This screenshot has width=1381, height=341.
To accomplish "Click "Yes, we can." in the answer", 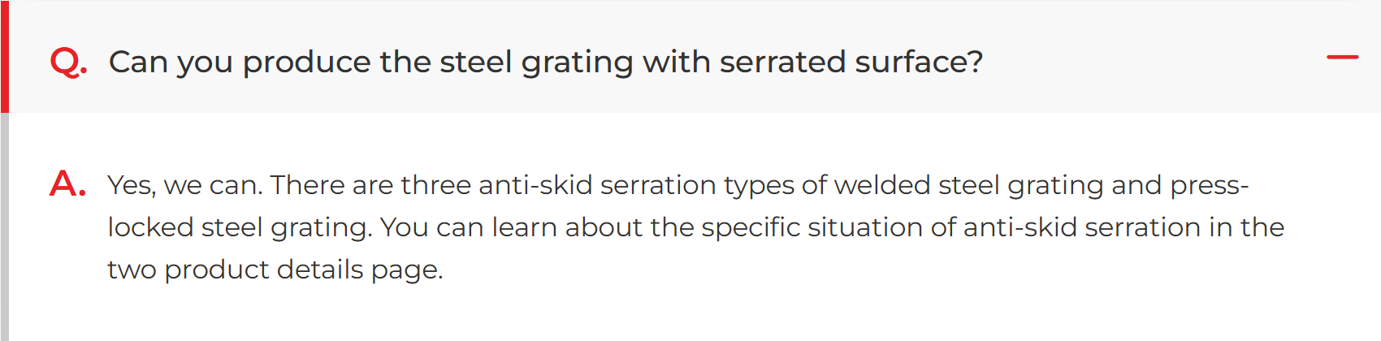I will point(185,185).
